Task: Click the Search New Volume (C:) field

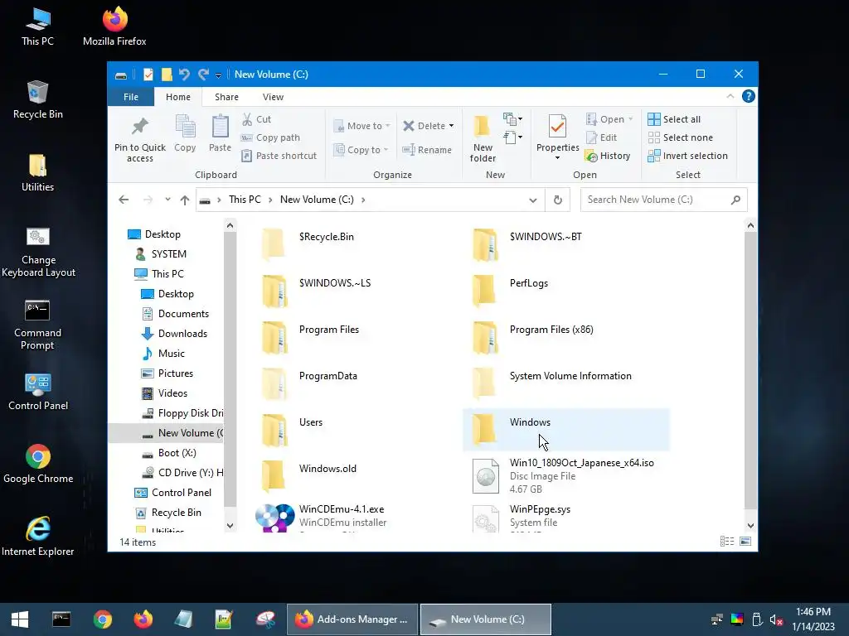Action: tap(664, 200)
